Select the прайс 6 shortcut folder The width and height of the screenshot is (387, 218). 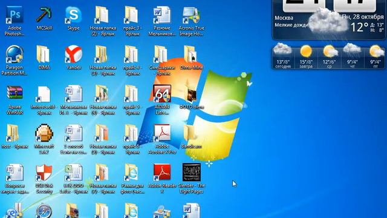[132, 139]
